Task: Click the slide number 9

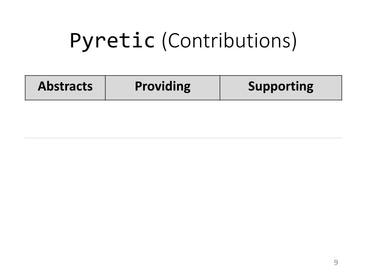Action: click(336, 262)
